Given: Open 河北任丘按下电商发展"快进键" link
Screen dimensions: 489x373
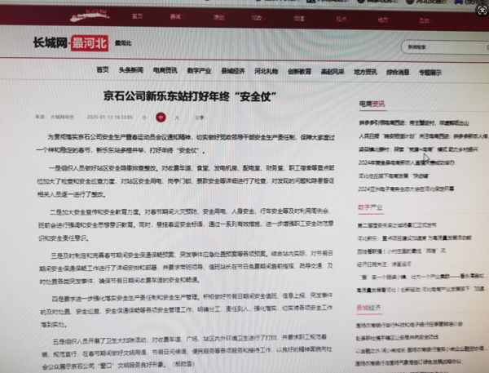Looking at the screenshot, I should [x=394, y=175].
